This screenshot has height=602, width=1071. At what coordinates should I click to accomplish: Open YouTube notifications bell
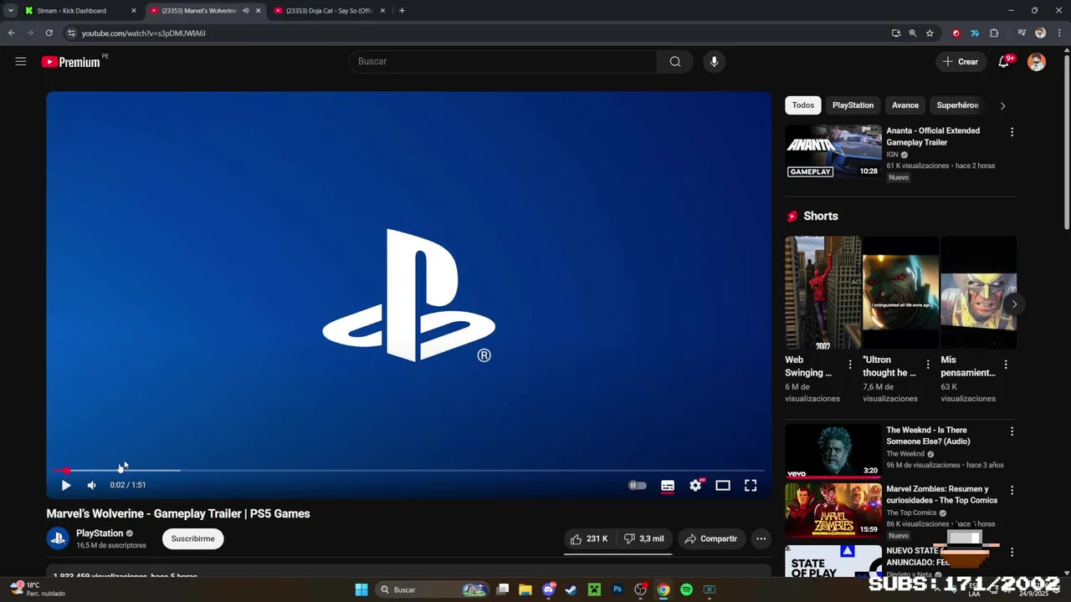[x=1004, y=61]
